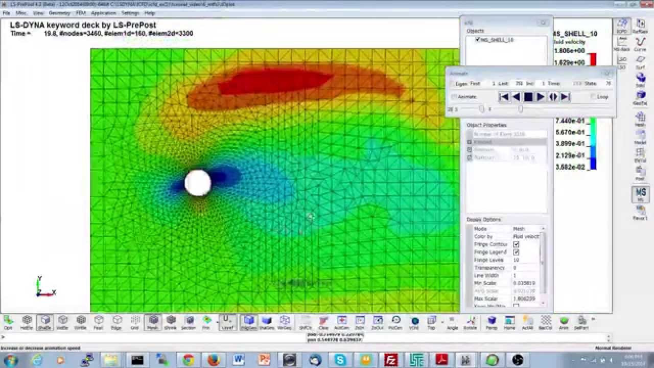Click the Fringe Levels value field

[x=526, y=260]
